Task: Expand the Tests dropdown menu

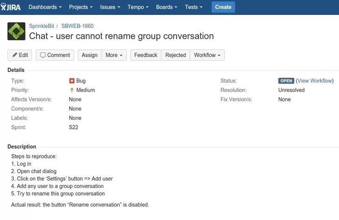Action: (x=194, y=7)
